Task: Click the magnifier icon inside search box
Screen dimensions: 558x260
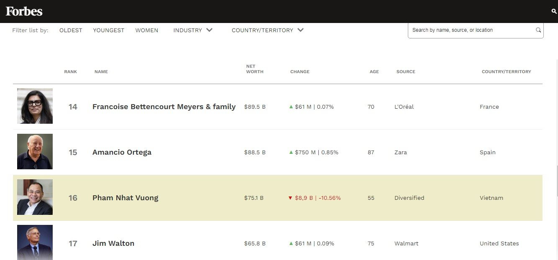Action: point(538,30)
